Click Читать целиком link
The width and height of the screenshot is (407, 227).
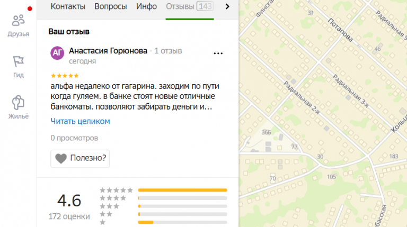[x=80, y=121]
